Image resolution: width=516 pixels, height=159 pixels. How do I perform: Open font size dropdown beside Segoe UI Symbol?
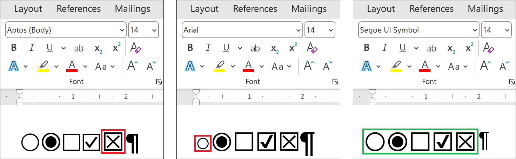507,30
